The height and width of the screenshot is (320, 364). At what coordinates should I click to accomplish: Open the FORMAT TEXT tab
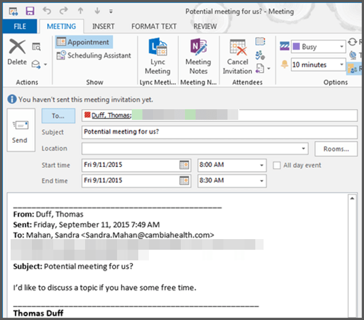tap(154, 26)
